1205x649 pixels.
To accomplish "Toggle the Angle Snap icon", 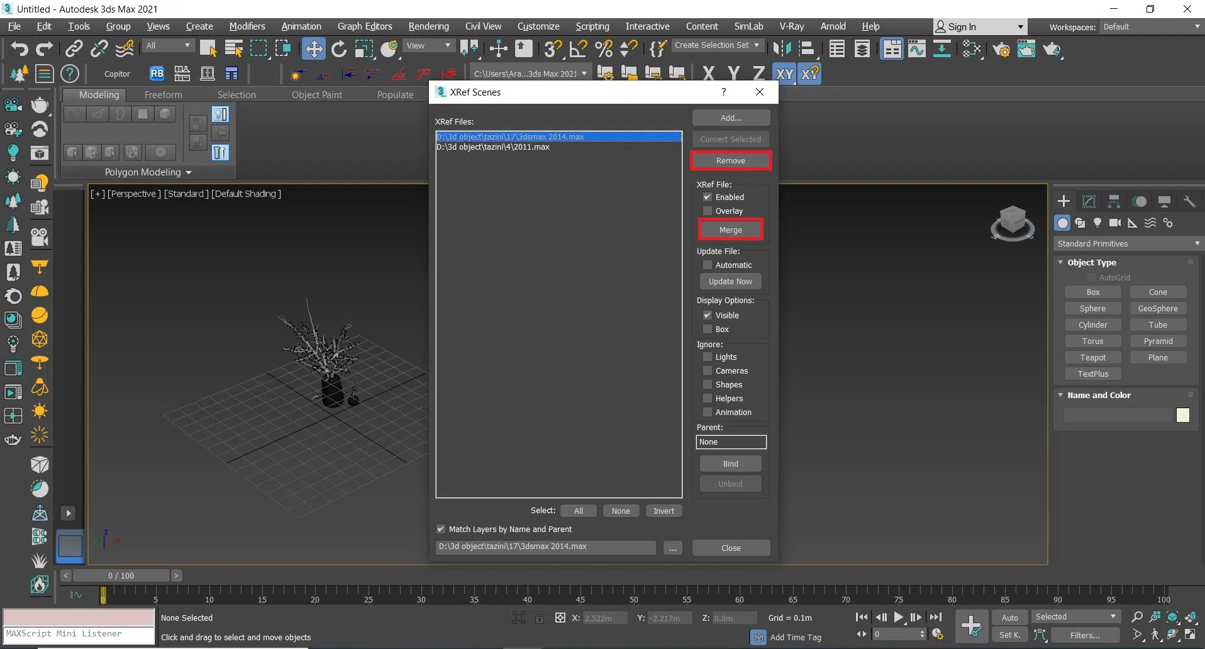I will coord(578,48).
